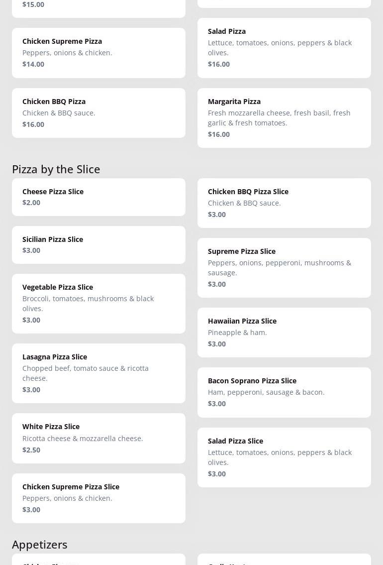
Task: Select the Chicken Supreme Pizza Slice
Action: (98, 498)
